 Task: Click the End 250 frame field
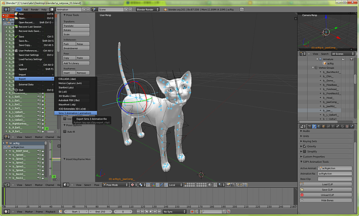click(x=101, y=211)
